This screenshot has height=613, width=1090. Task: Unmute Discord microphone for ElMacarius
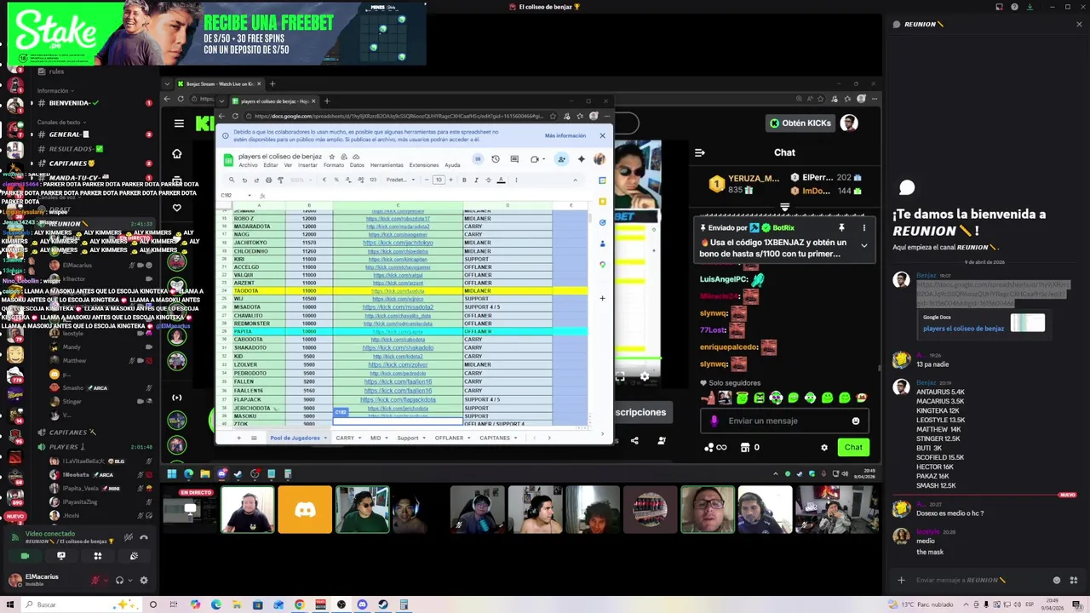pos(95,581)
